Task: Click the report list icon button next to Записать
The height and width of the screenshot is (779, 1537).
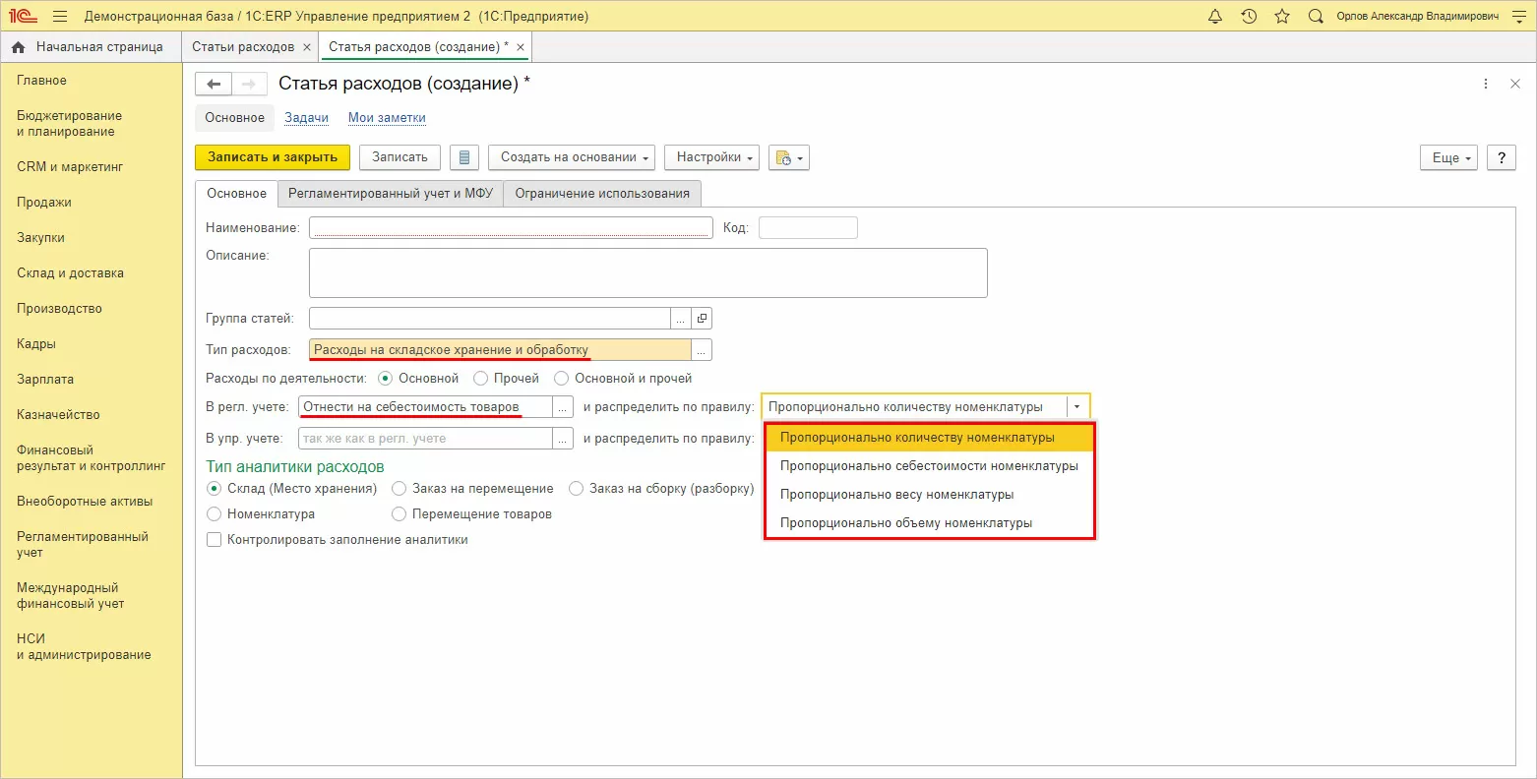Action: (464, 157)
